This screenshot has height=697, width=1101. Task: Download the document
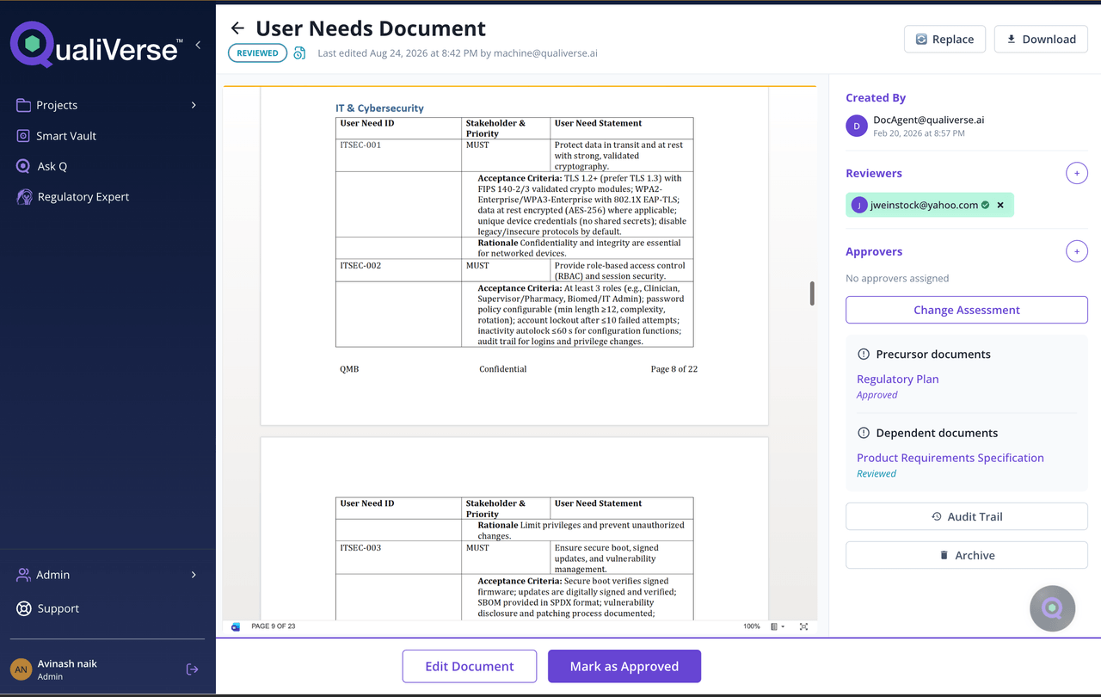(1041, 39)
